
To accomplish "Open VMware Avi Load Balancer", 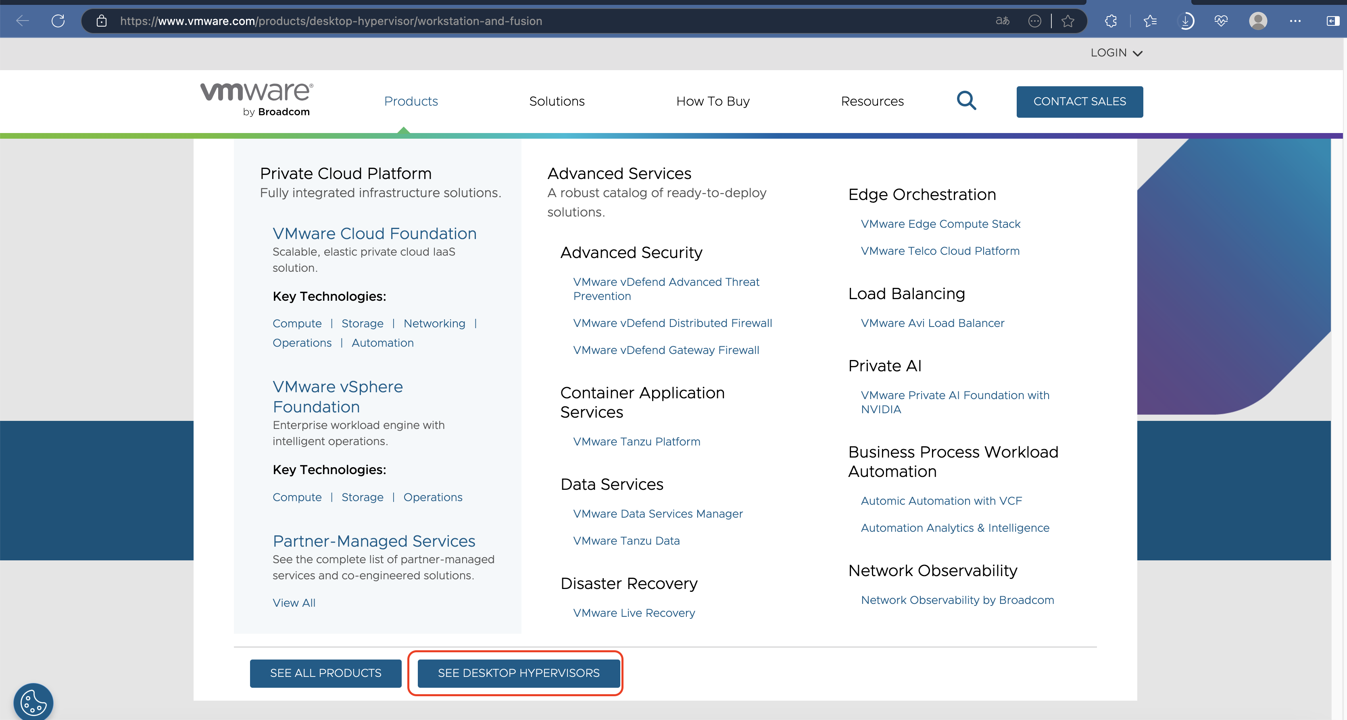I will (932, 323).
